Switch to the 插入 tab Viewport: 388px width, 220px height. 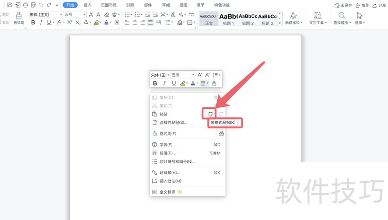(88, 5)
